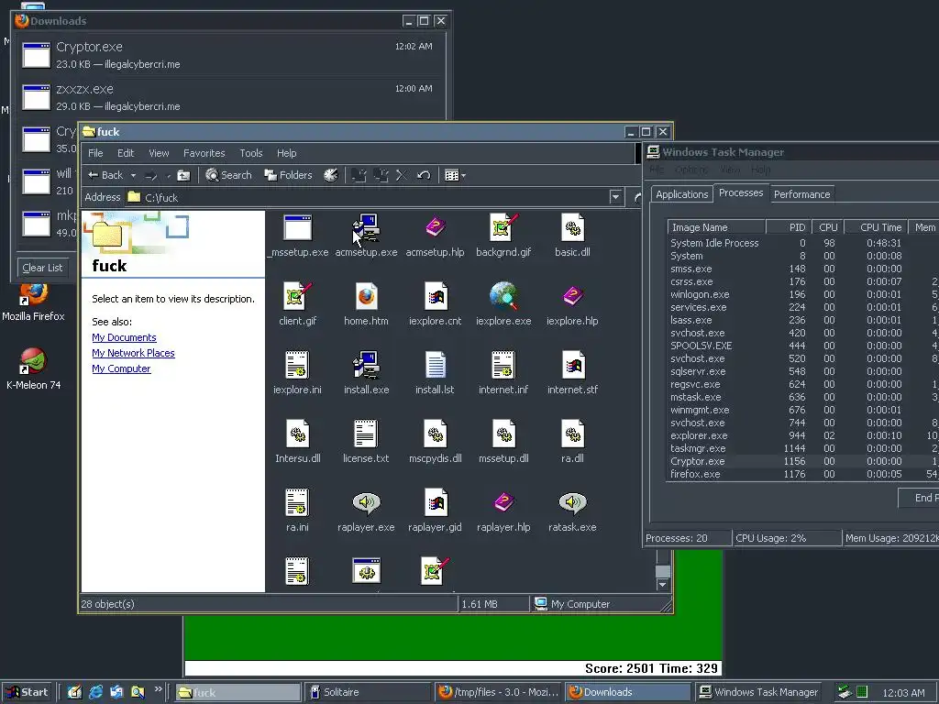Open the Back history dropdown arrow

[133, 175]
